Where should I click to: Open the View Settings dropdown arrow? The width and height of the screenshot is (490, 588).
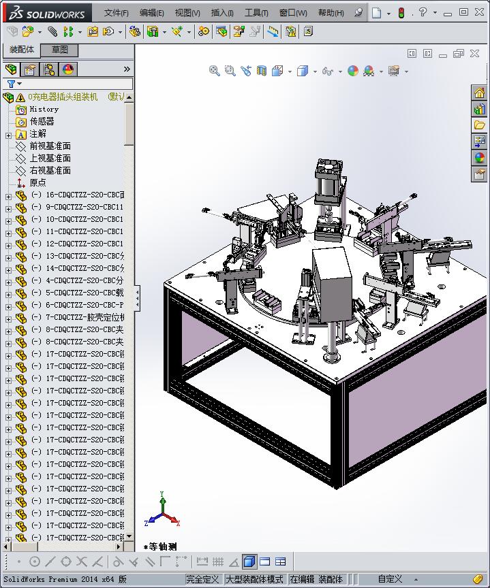(x=406, y=71)
